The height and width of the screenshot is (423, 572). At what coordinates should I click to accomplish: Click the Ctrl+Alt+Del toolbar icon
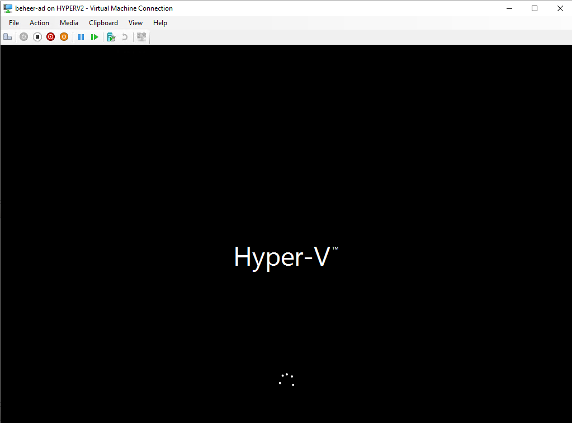point(8,37)
